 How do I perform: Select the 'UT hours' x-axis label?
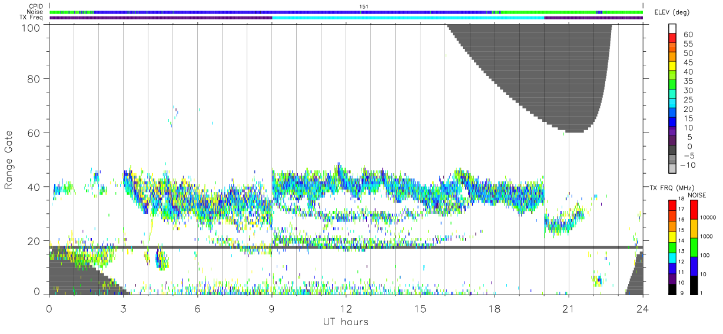coord(345,322)
